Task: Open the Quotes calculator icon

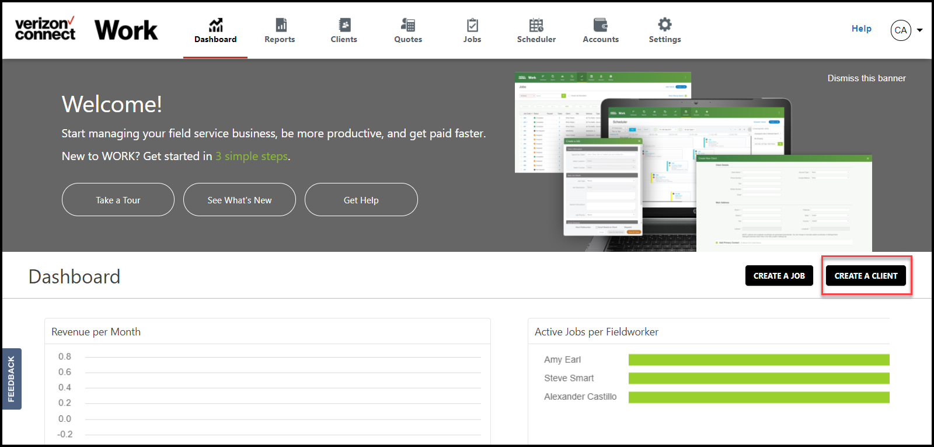Action: tap(408, 25)
